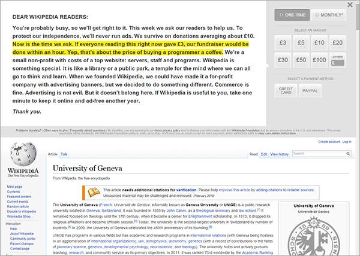Click the Create account link

(329, 142)
